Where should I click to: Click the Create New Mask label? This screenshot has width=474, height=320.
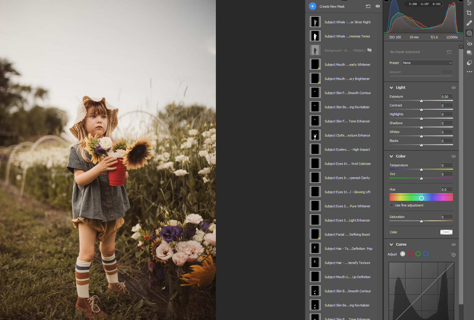click(332, 6)
